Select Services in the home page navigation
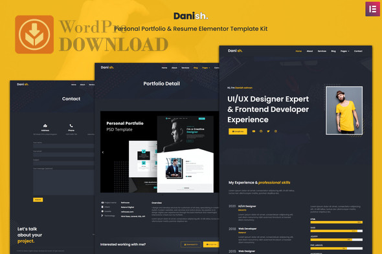 tap(322, 51)
